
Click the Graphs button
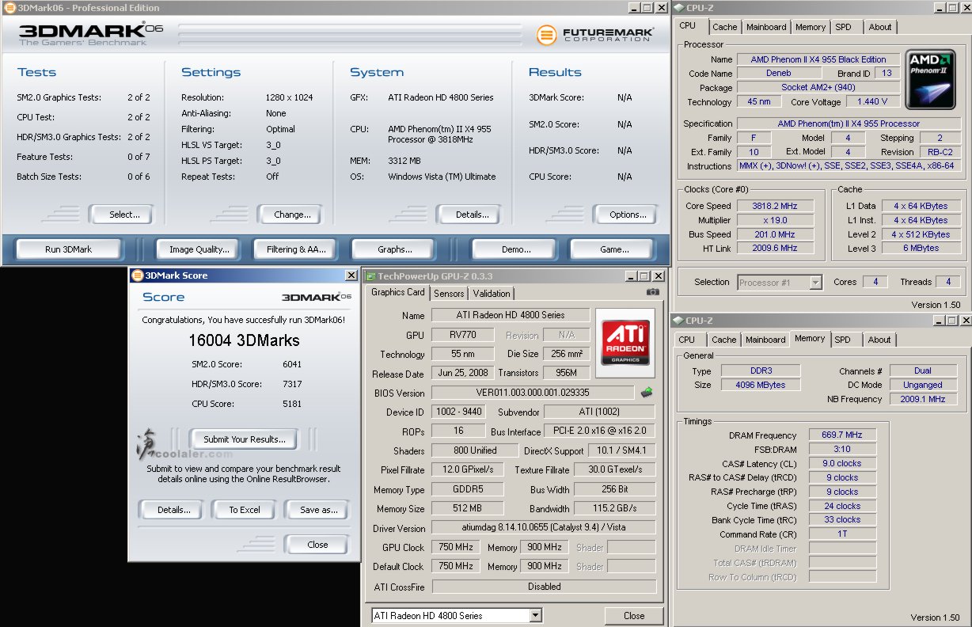point(394,249)
